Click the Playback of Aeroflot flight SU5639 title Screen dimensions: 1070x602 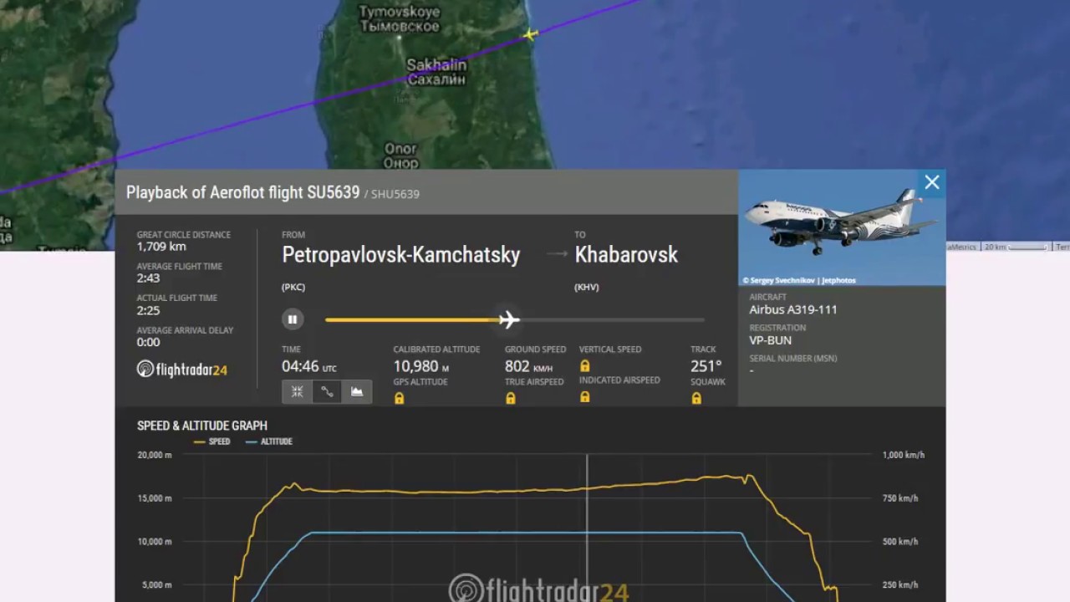[x=242, y=192]
